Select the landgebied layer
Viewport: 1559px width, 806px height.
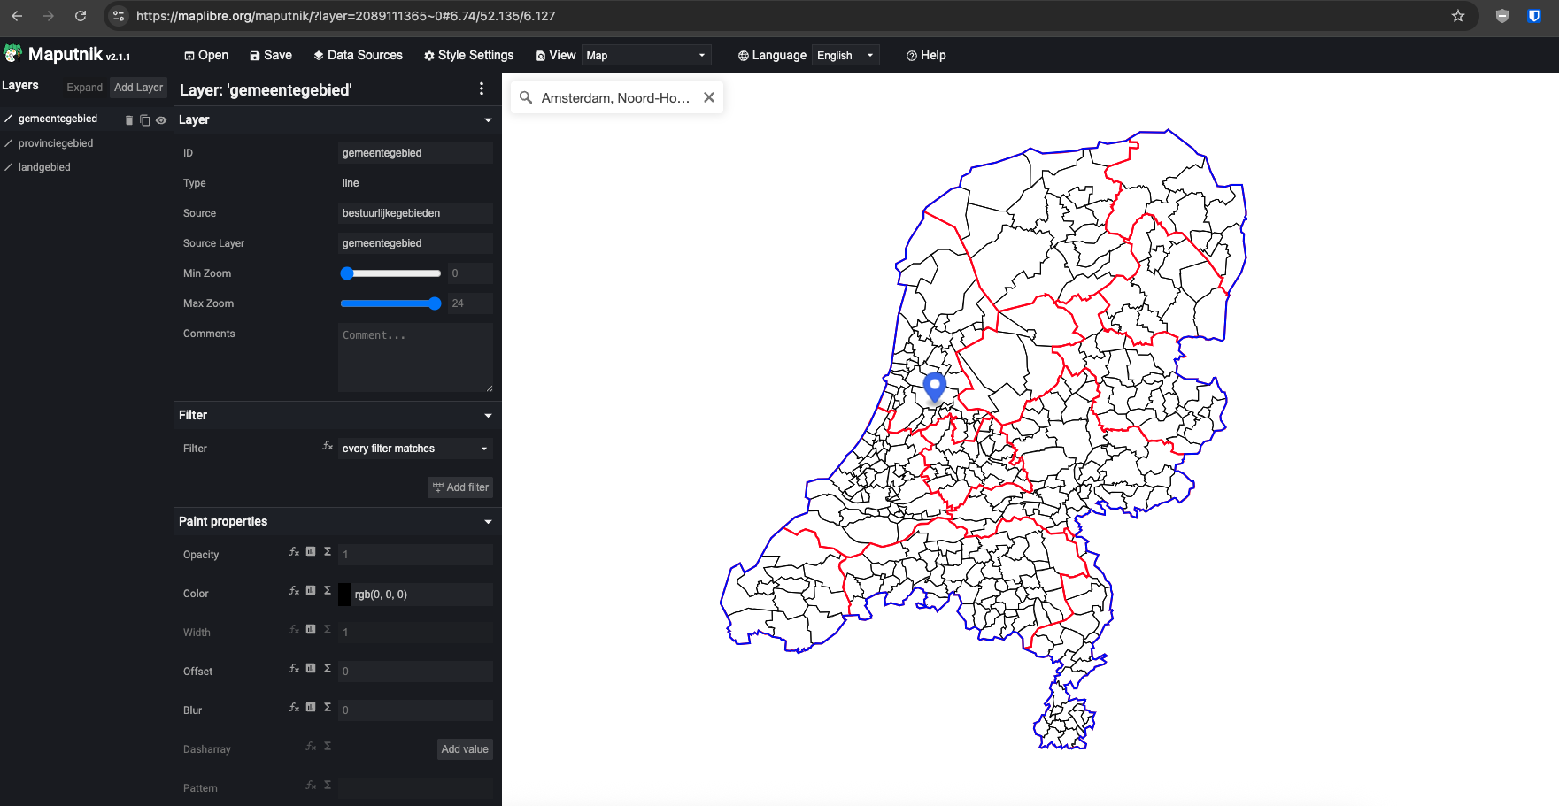click(x=44, y=167)
